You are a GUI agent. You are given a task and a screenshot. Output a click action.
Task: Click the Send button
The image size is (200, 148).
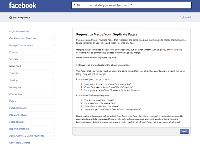[184, 131]
